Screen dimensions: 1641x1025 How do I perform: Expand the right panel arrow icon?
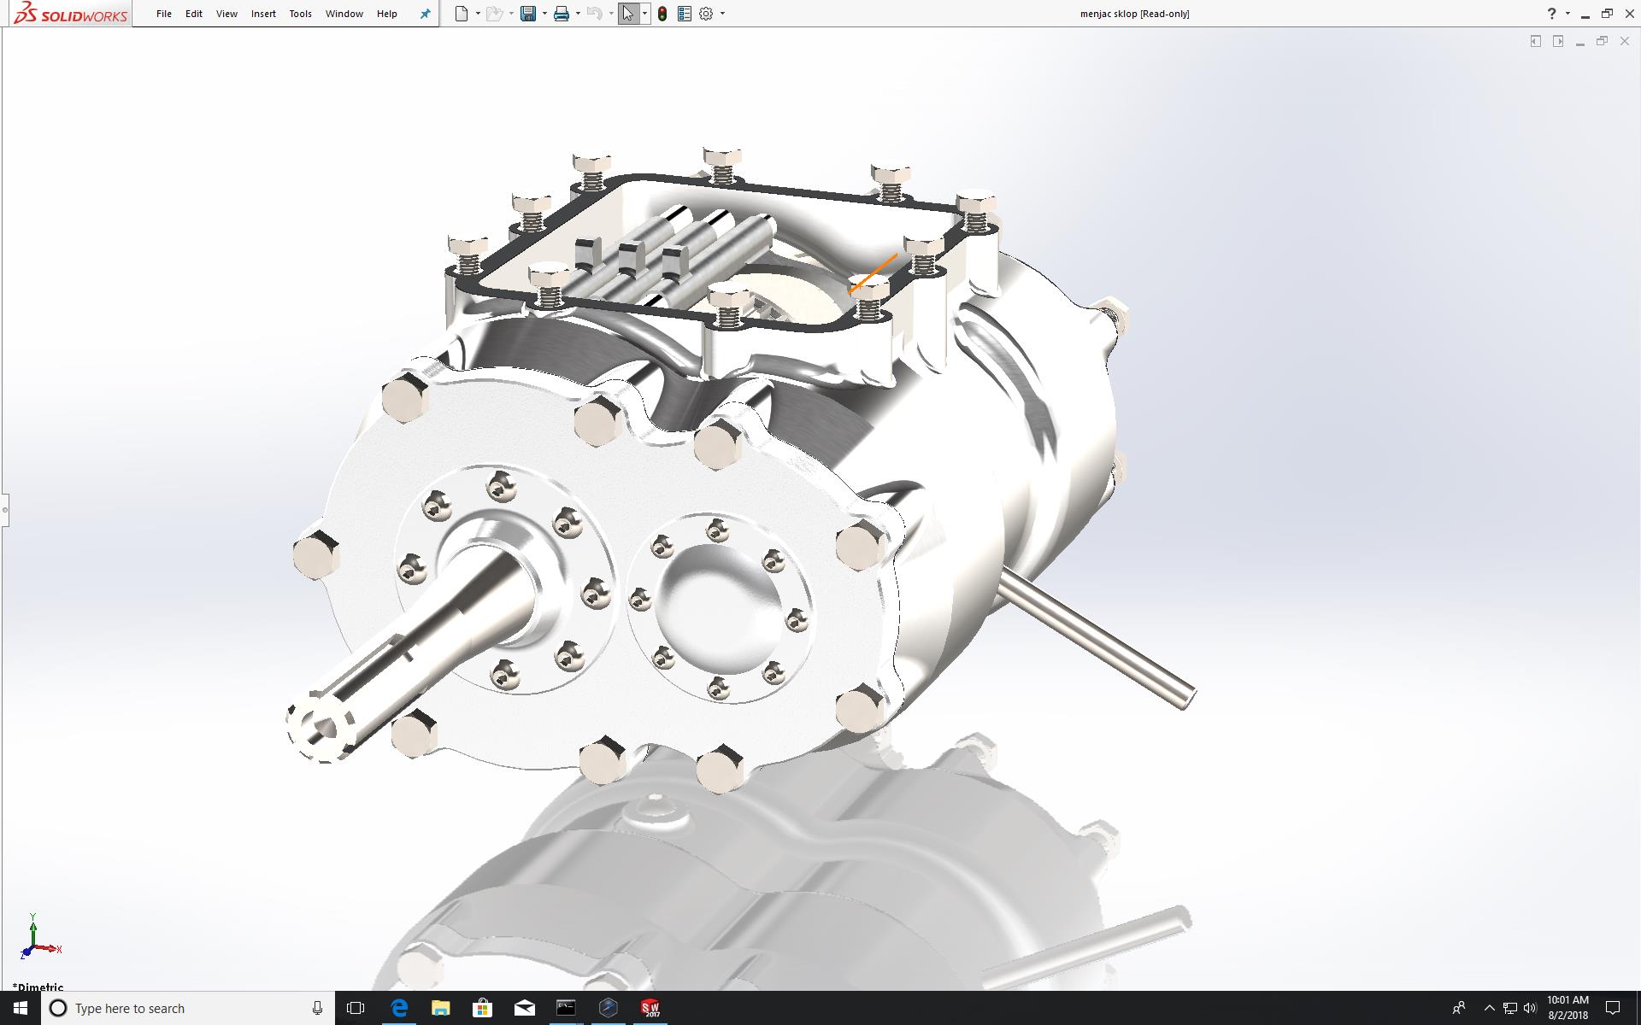coord(1557,41)
